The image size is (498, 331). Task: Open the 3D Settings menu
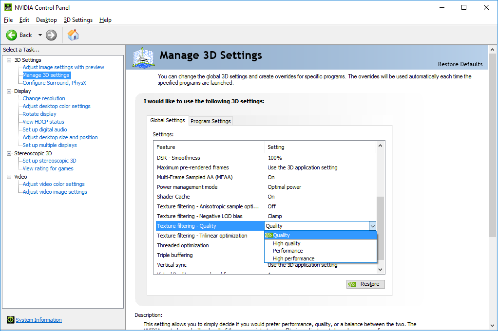[x=78, y=20]
